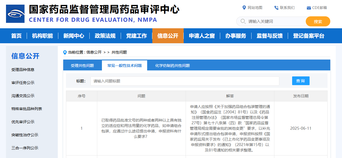The width and height of the screenshot is (342, 158).
Task: Click the 问题 column header
Action: (x=141, y=96)
